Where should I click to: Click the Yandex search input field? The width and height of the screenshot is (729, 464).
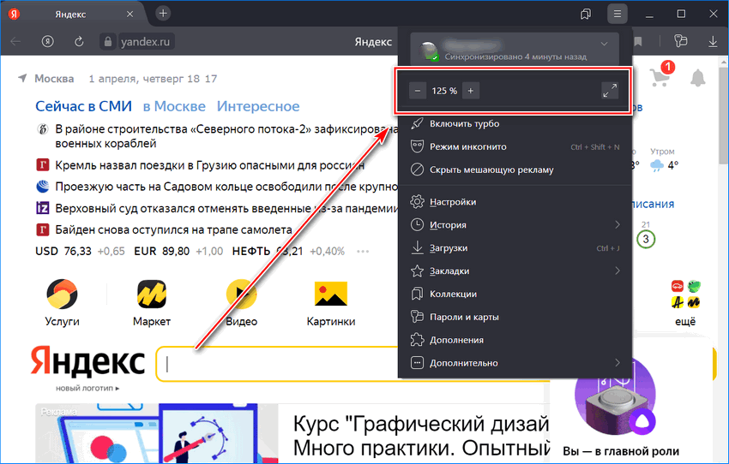[277, 364]
